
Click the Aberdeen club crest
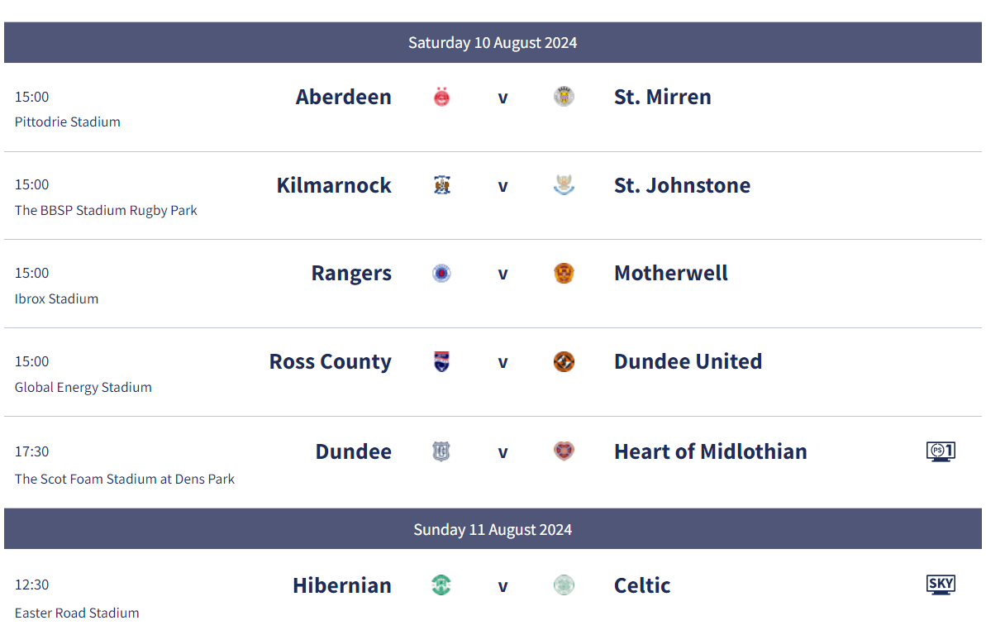(x=442, y=97)
